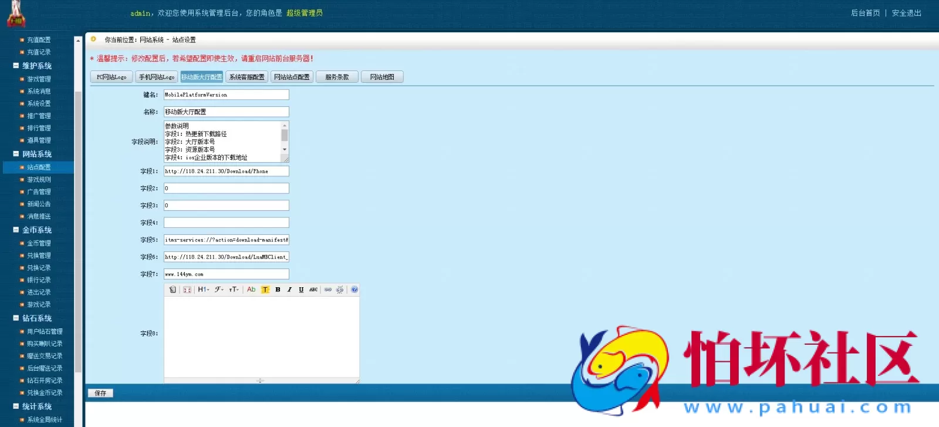
Task: Open 游戏规则 in the sidebar
Action: [39, 180]
